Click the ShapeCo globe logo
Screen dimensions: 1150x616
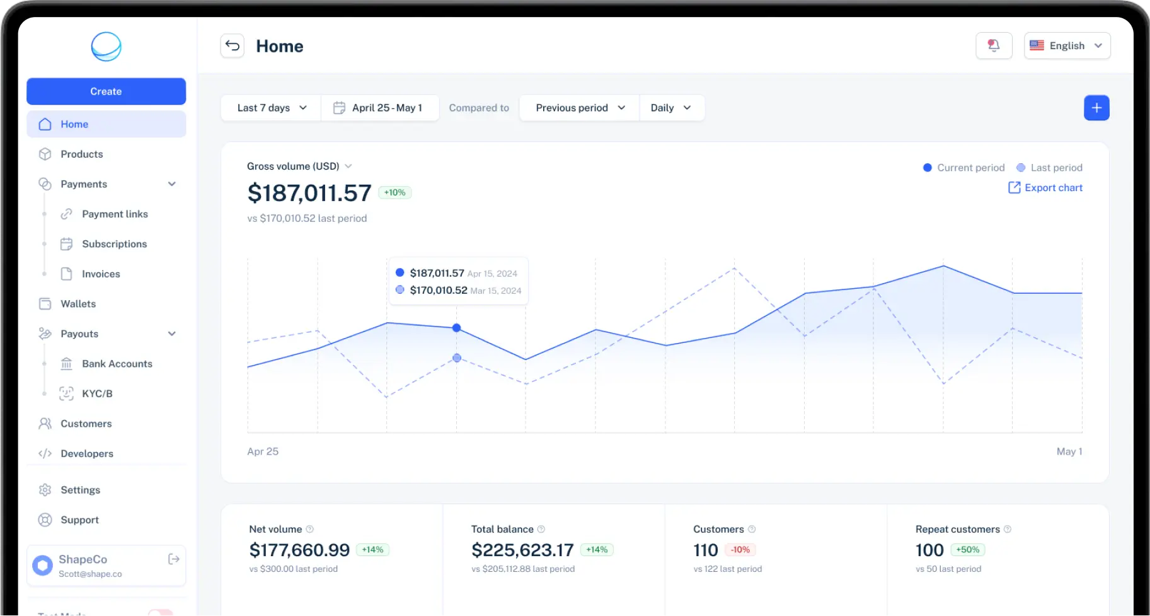(x=106, y=47)
